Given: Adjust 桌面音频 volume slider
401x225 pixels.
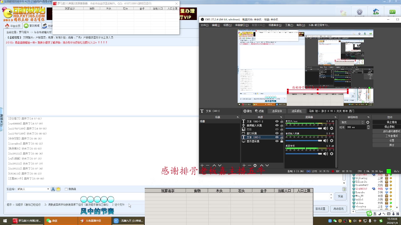Looking at the screenshot, I should tap(304, 153).
